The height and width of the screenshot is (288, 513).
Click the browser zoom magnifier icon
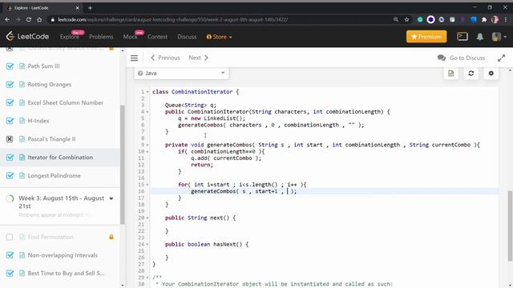(x=396, y=19)
